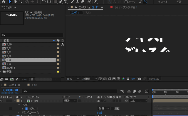188x116 pixels.
Task: Switch to the Learn workspace
Action: 179,2
